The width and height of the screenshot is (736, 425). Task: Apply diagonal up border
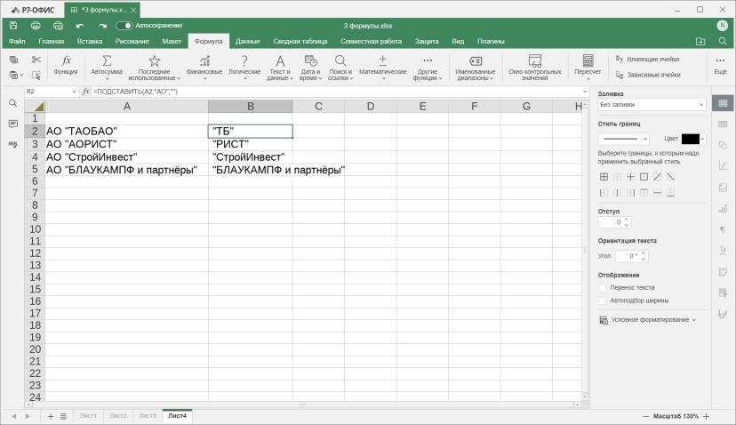point(657,177)
